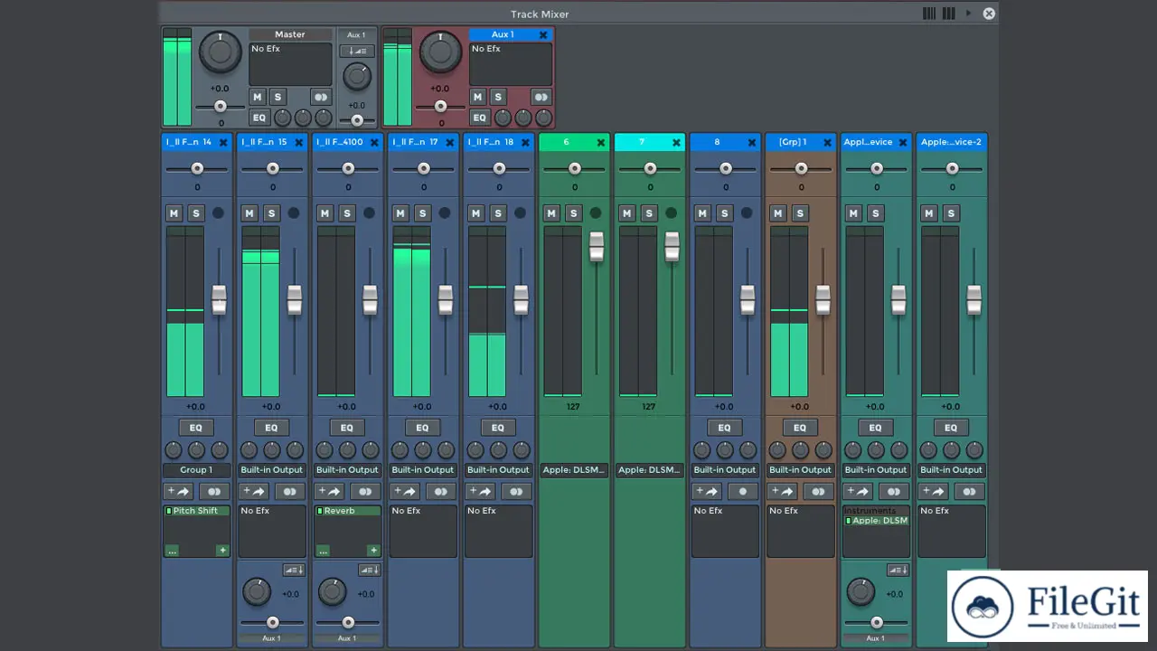
Task: Open Built-in Output selector on [Grp] 1
Action: (800, 470)
